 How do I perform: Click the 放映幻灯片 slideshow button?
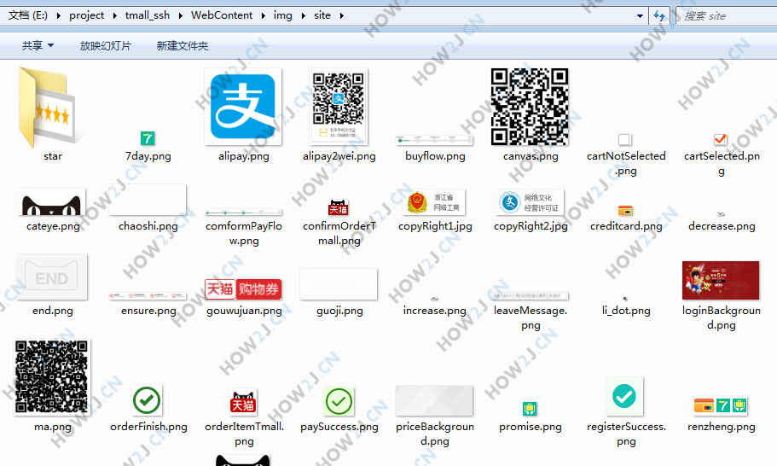106,45
